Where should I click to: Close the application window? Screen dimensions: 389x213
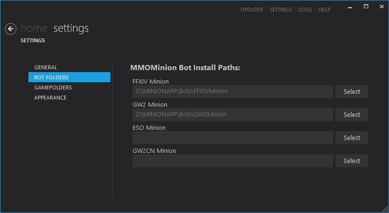click(x=382, y=7)
